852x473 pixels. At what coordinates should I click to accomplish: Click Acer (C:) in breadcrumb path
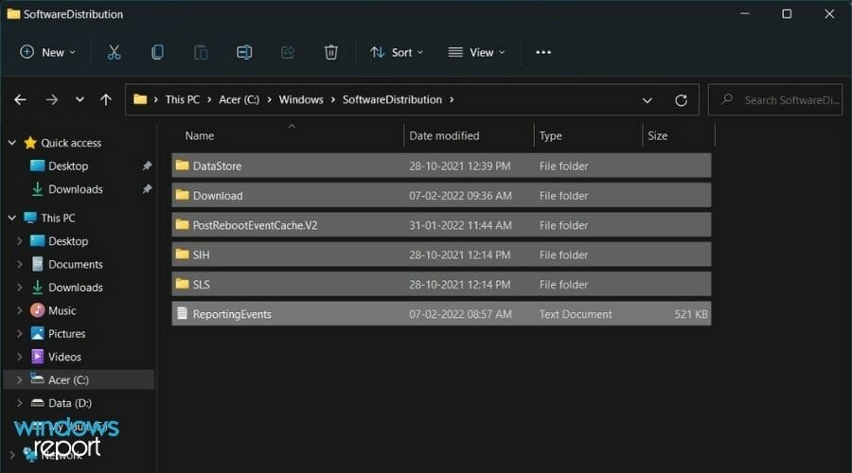click(240, 99)
